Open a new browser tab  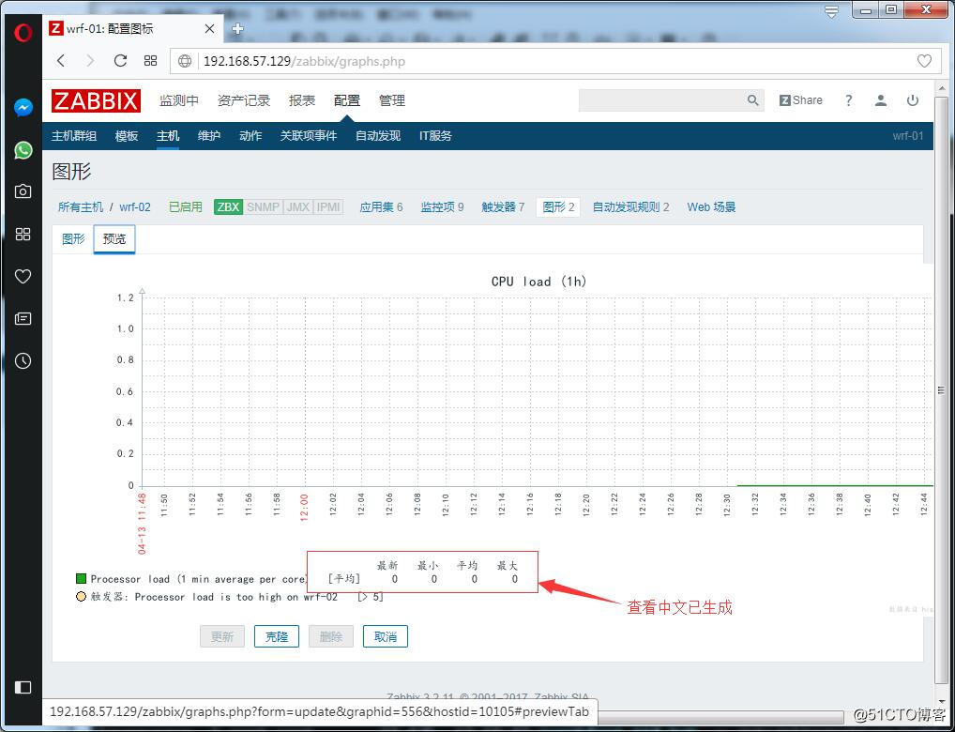(x=238, y=29)
